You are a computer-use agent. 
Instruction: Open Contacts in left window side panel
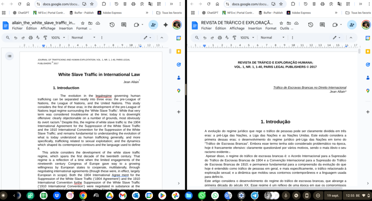tap(179, 77)
